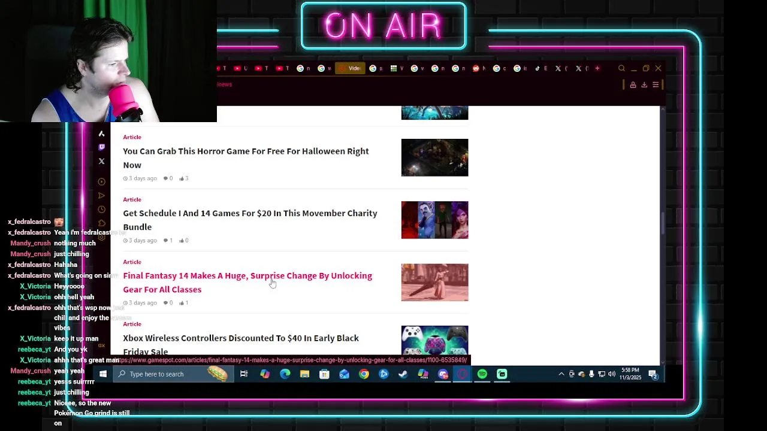Open Steam from taskbar

pos(403,374)
